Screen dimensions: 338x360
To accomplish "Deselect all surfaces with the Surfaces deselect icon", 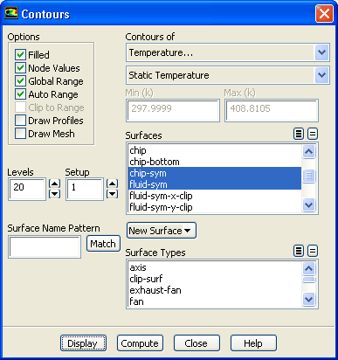I will (x=313, y=134).
